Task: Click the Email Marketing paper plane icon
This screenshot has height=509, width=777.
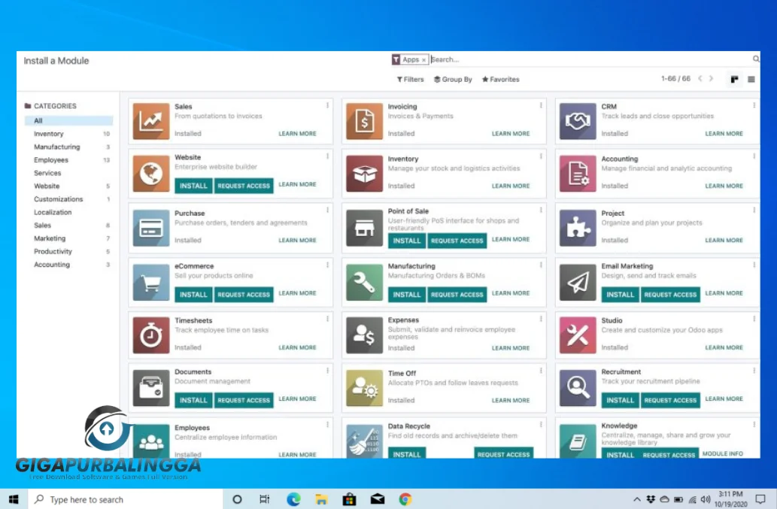Action: (x=578, y=283)
